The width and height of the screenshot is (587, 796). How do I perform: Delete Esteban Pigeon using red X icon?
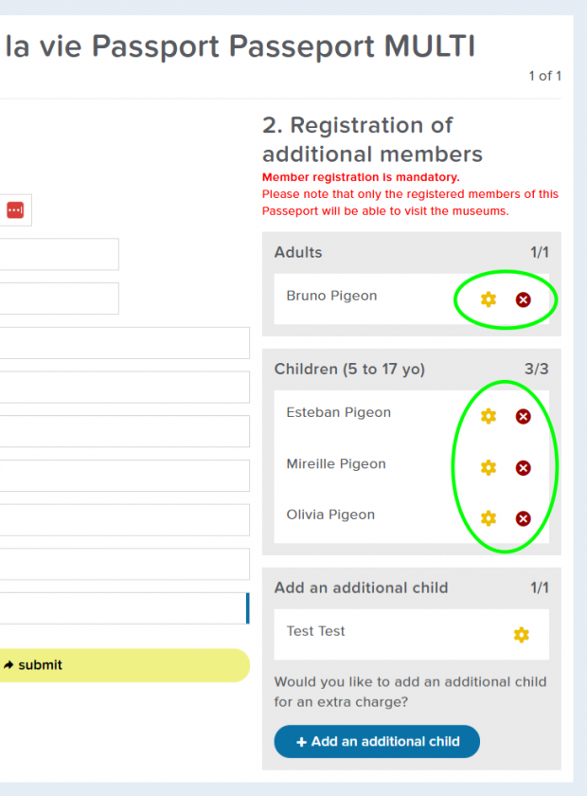[x=523, y=416]
